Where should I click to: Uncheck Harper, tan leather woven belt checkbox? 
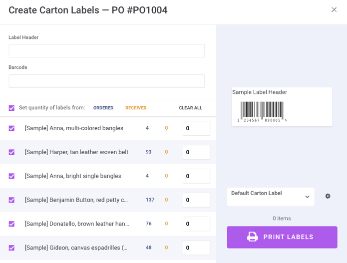click(x=11, y=152)
